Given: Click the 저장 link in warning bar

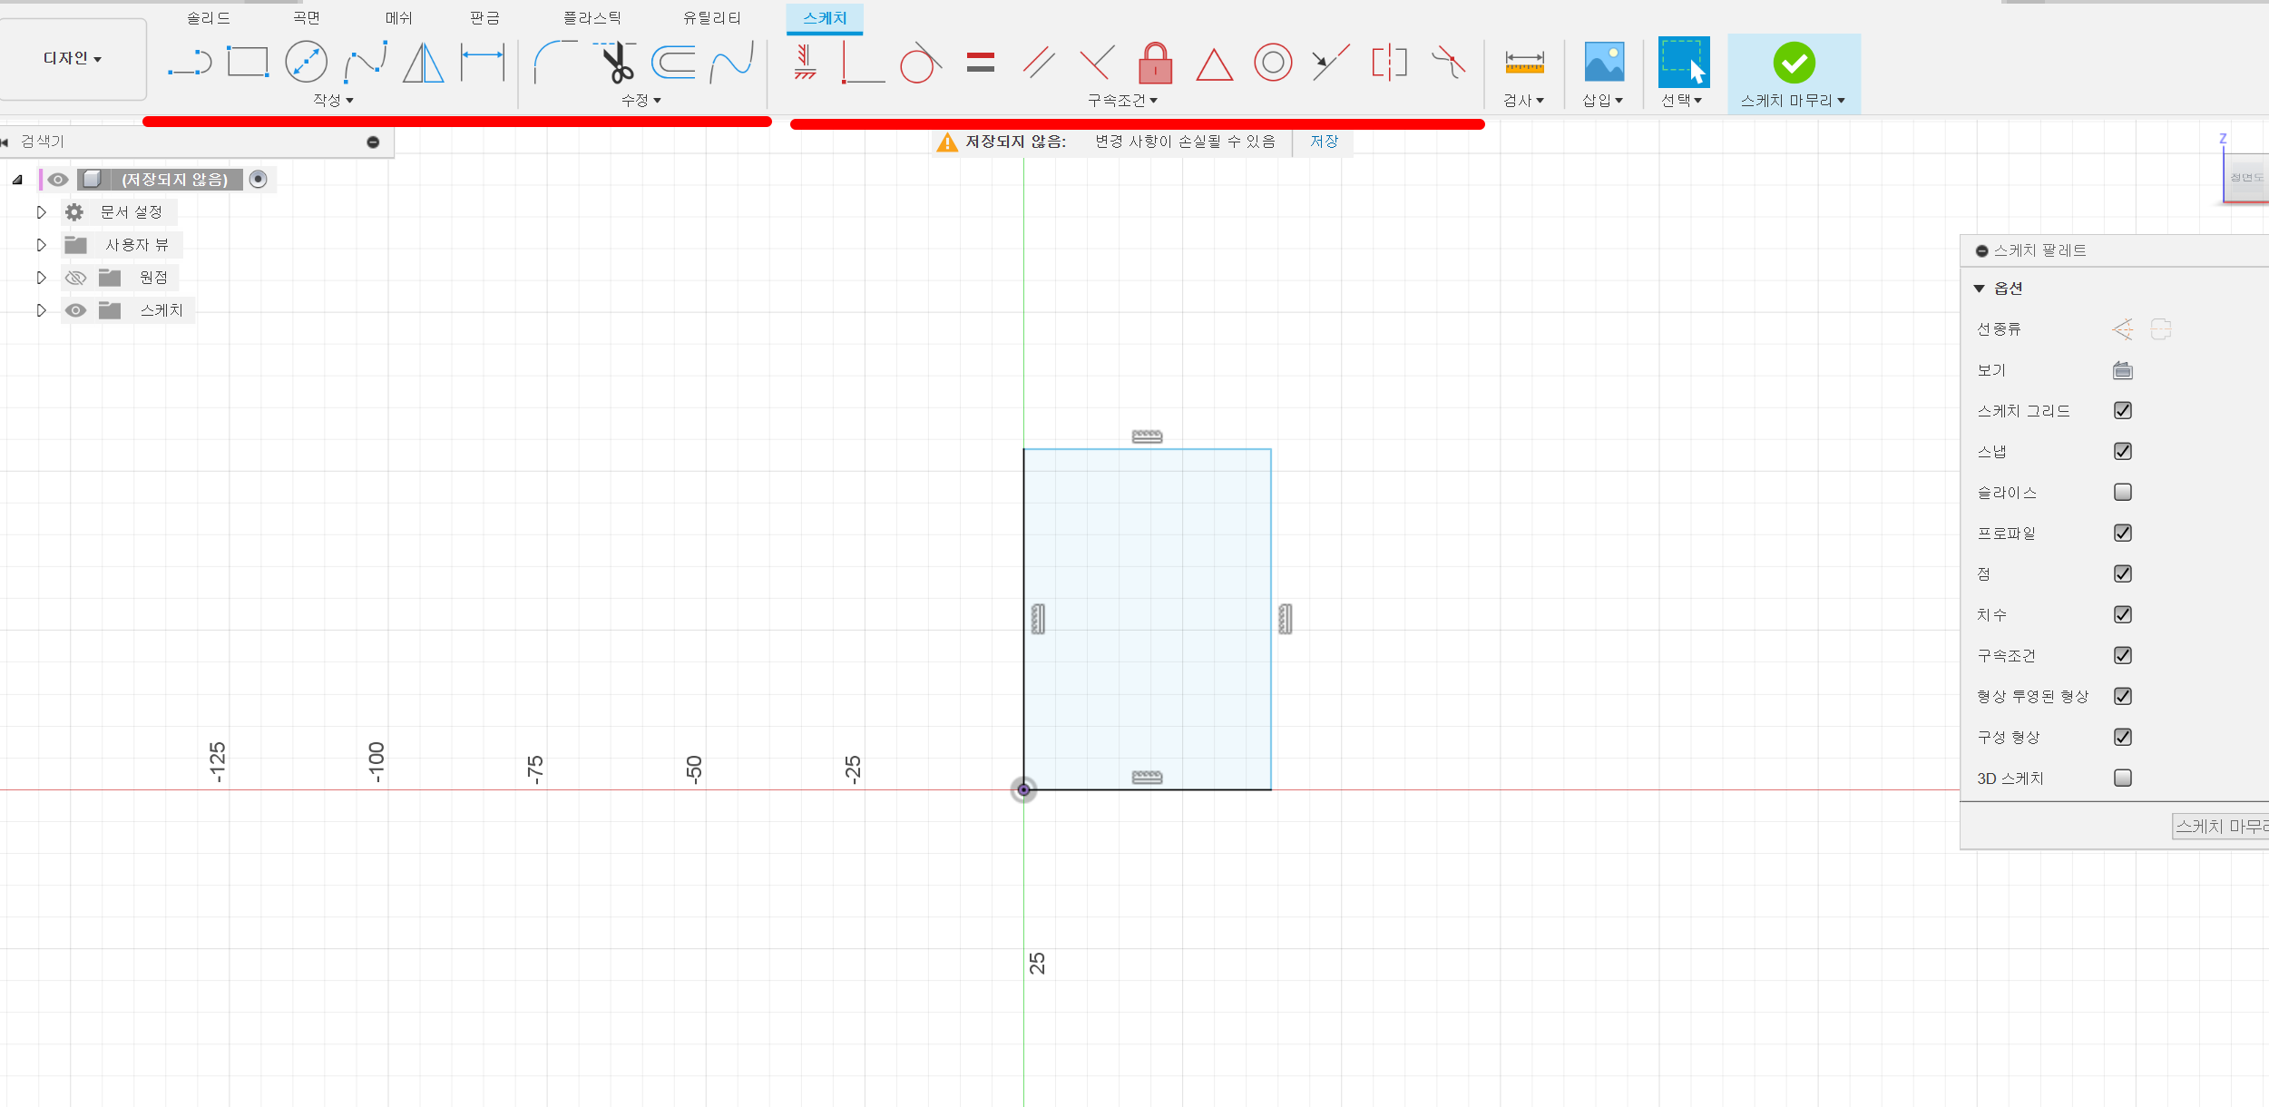Looking at the screenshot, I should (1324, 142).
